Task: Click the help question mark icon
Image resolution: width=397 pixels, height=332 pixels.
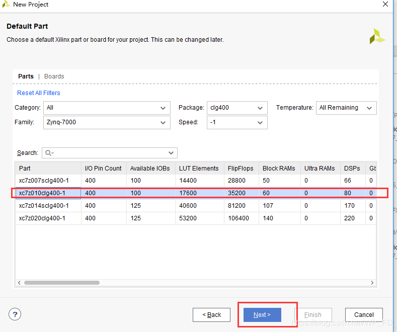Action: (x=14, y=314)
